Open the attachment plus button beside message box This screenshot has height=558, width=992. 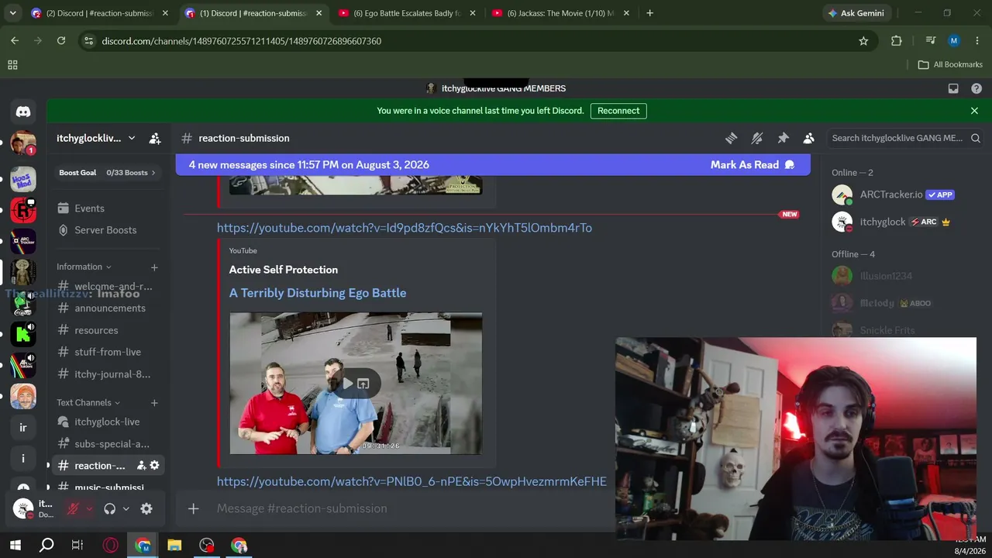[x=194, y=508]
